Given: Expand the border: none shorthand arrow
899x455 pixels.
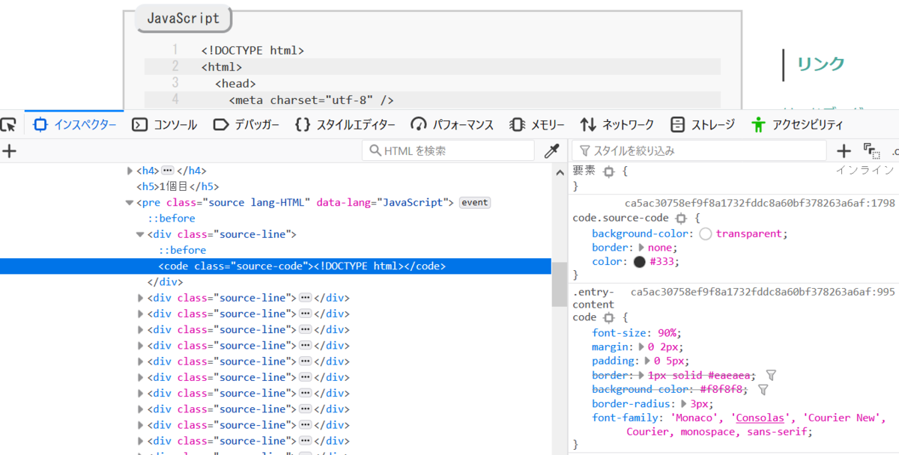Looking at the screenshot, I should click(x=641, y=248).
